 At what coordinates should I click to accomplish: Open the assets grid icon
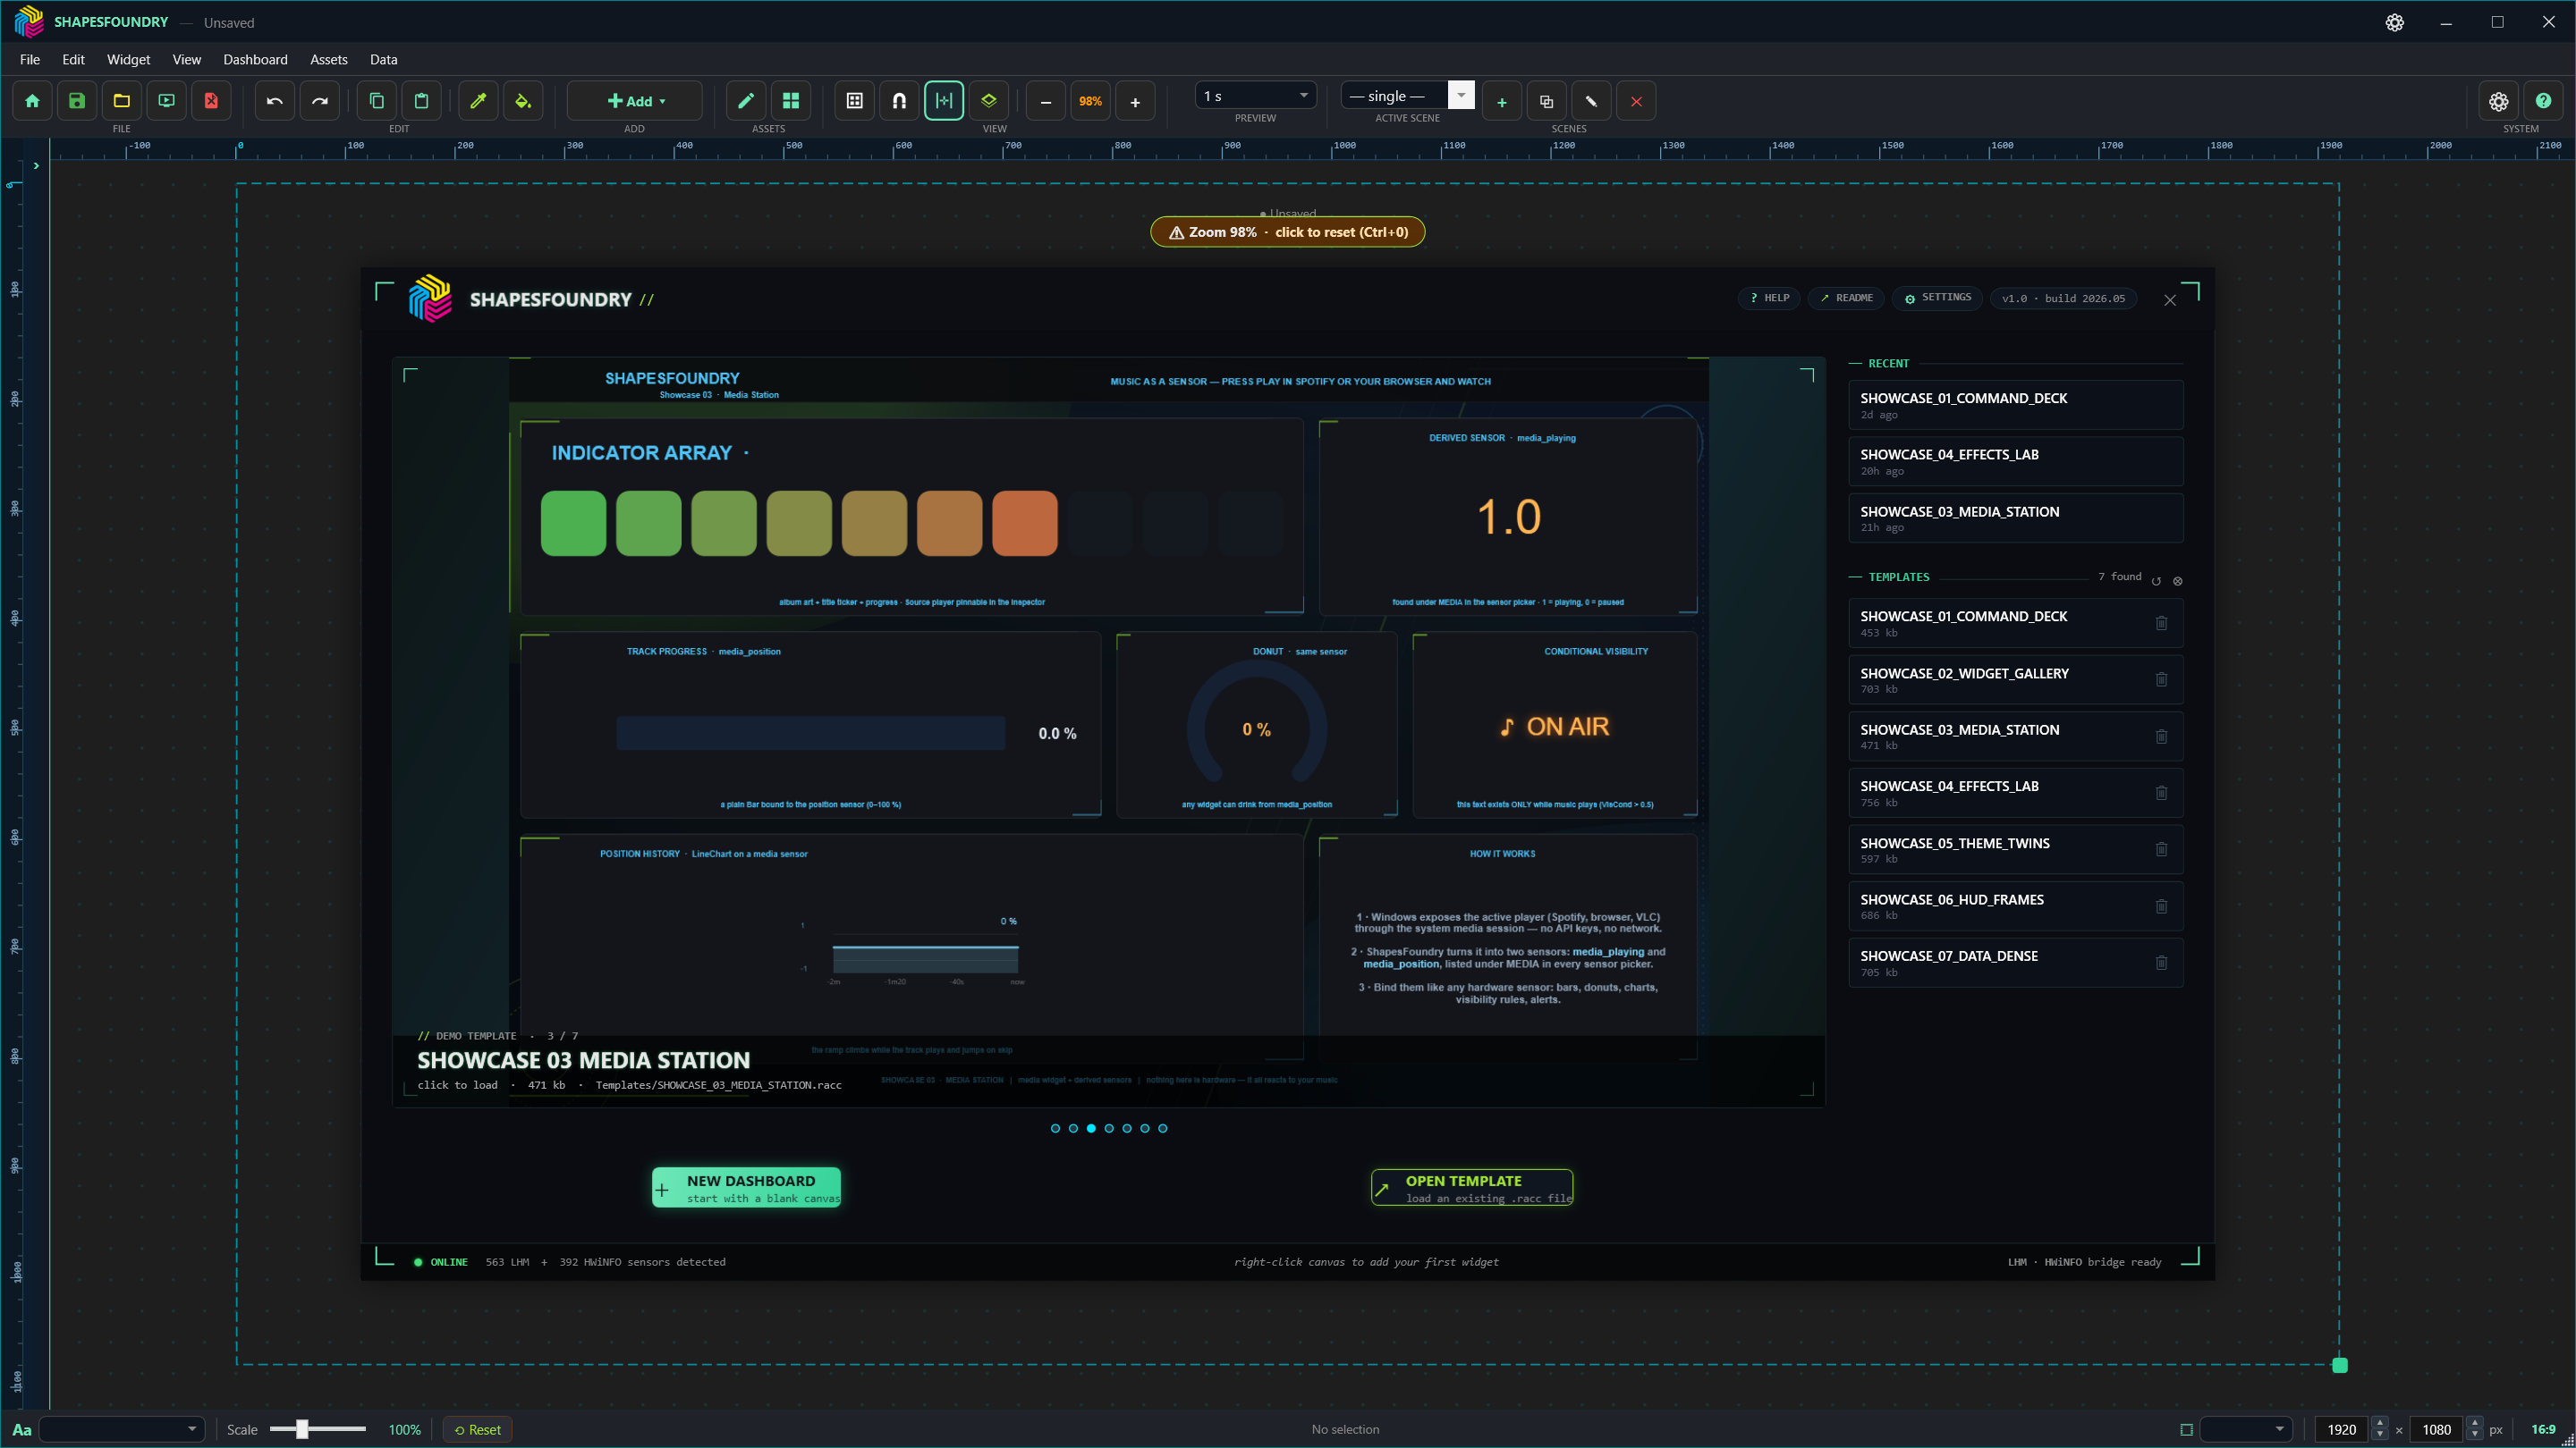pyautogui.click(x=791, y=101)
